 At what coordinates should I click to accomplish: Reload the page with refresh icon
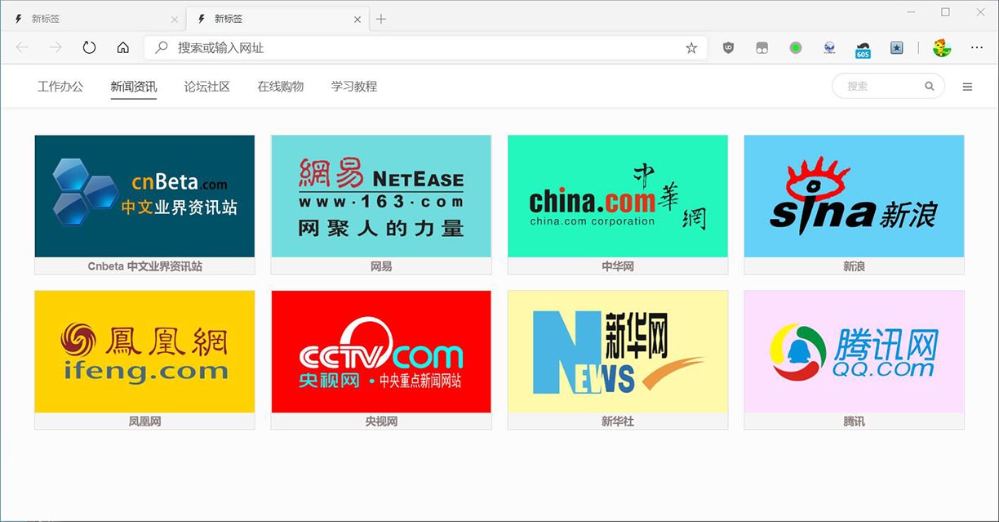[89, 47]
